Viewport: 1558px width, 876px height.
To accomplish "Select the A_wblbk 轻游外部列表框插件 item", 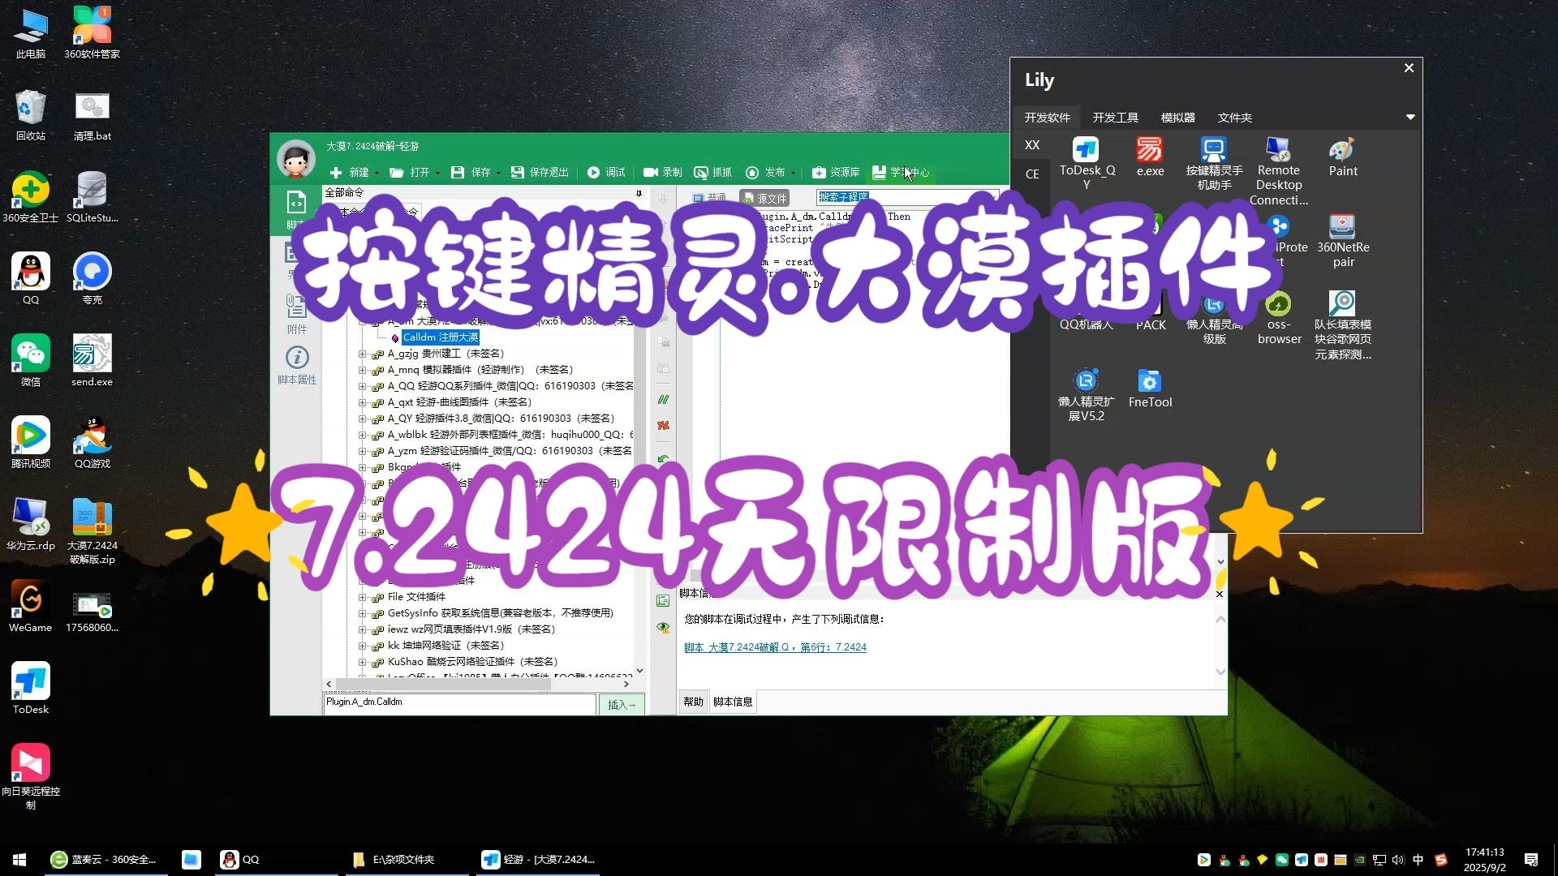I will [x=510, y=435].
